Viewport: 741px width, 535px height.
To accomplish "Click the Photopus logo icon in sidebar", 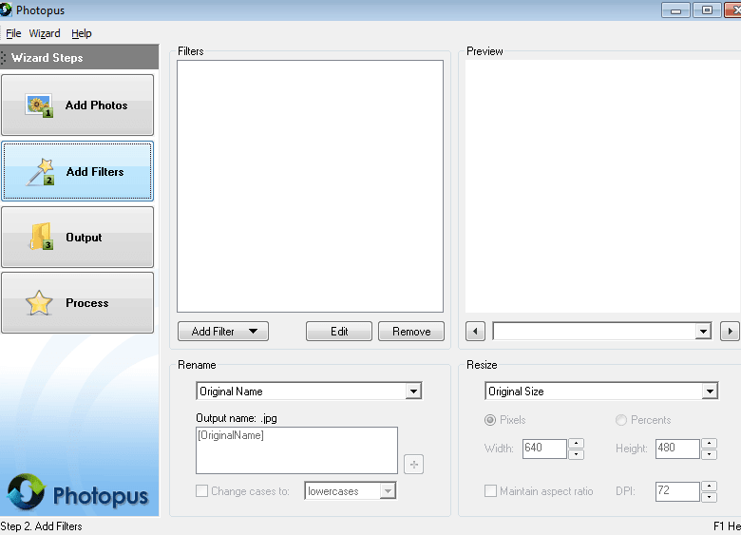I will (x=27, y=493).
